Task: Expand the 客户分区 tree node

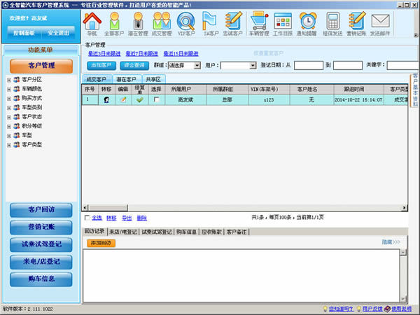Action: 9,80
